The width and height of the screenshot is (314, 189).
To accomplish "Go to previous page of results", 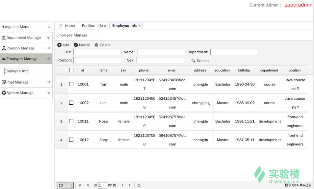I will 88,185.
